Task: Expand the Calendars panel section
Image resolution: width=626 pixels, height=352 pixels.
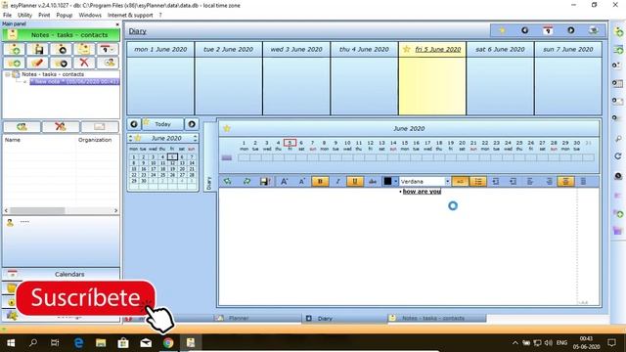Action: coord(61,274)
